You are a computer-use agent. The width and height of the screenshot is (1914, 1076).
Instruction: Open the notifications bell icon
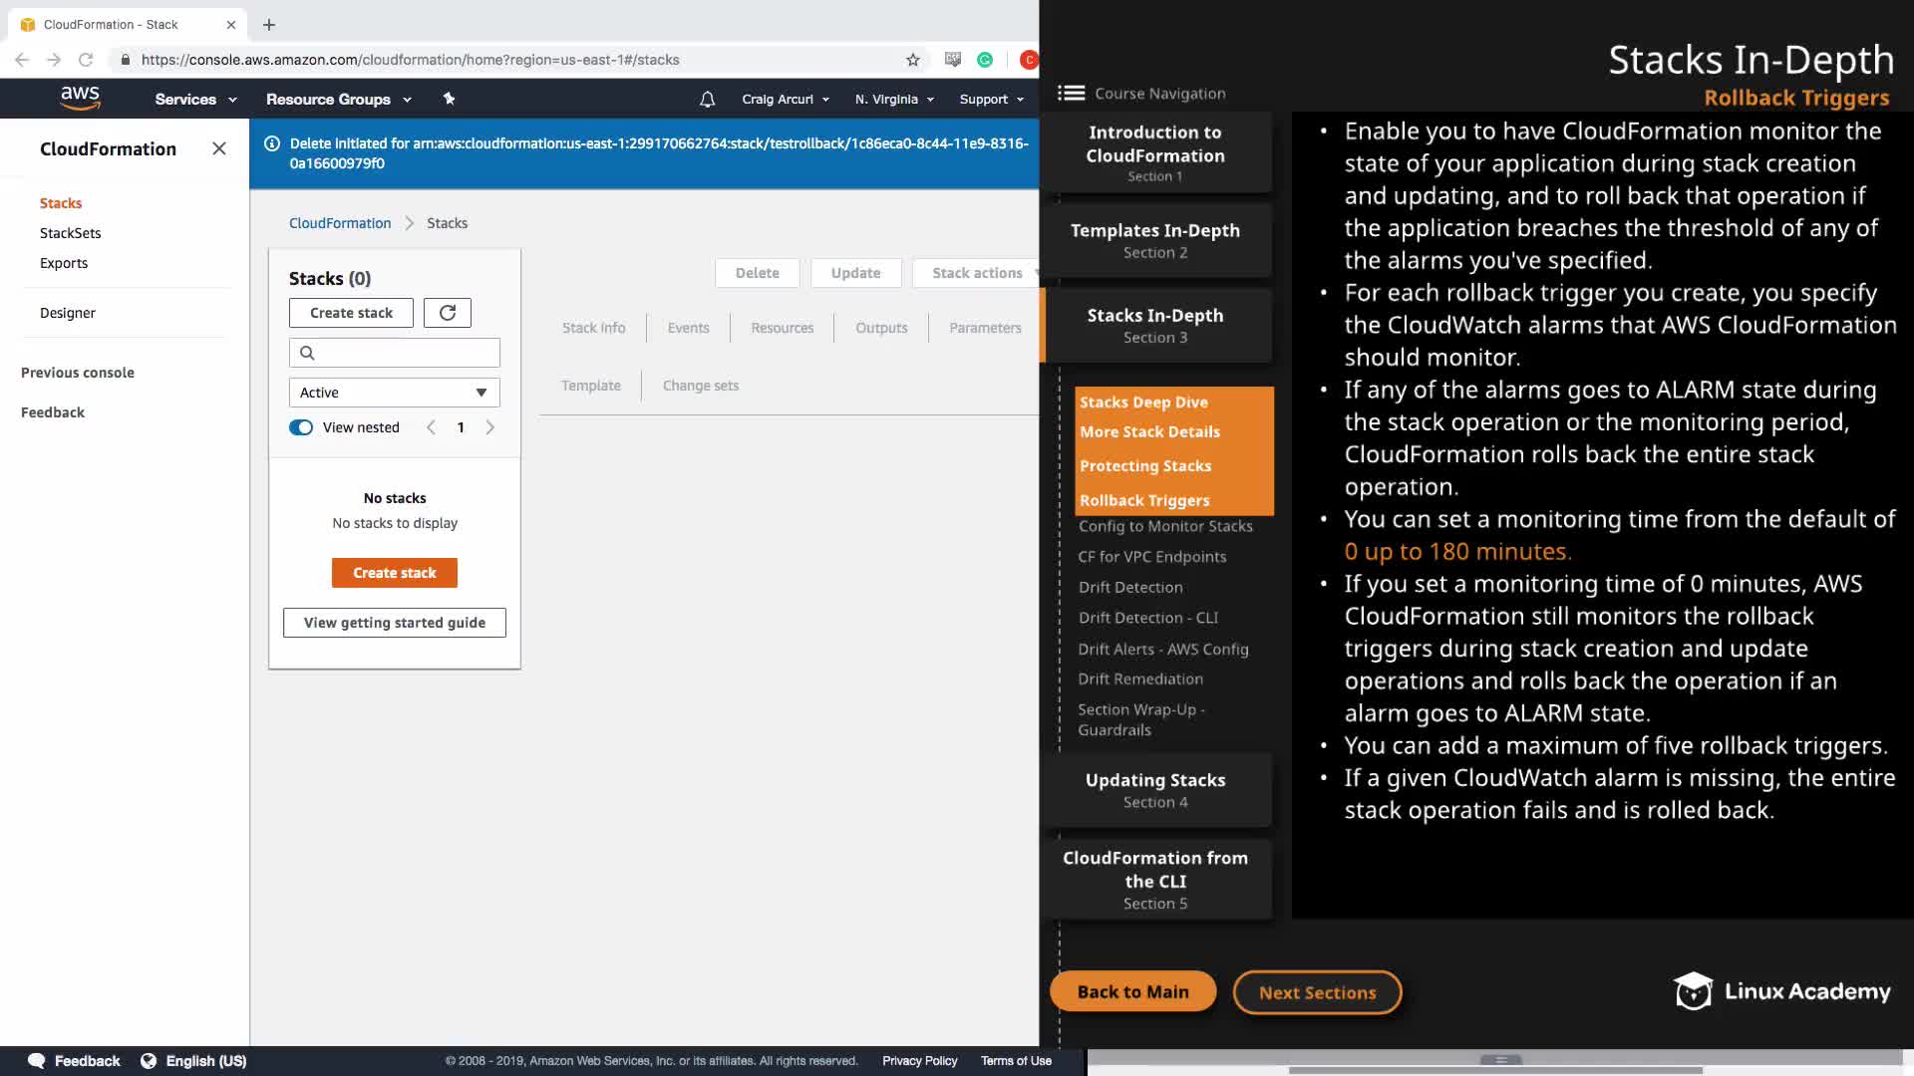pyautogui.click(x=707, y=100)
